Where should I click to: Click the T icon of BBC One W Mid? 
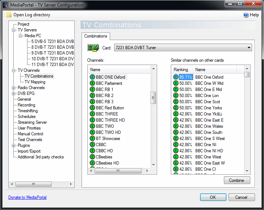pos(176,83)
